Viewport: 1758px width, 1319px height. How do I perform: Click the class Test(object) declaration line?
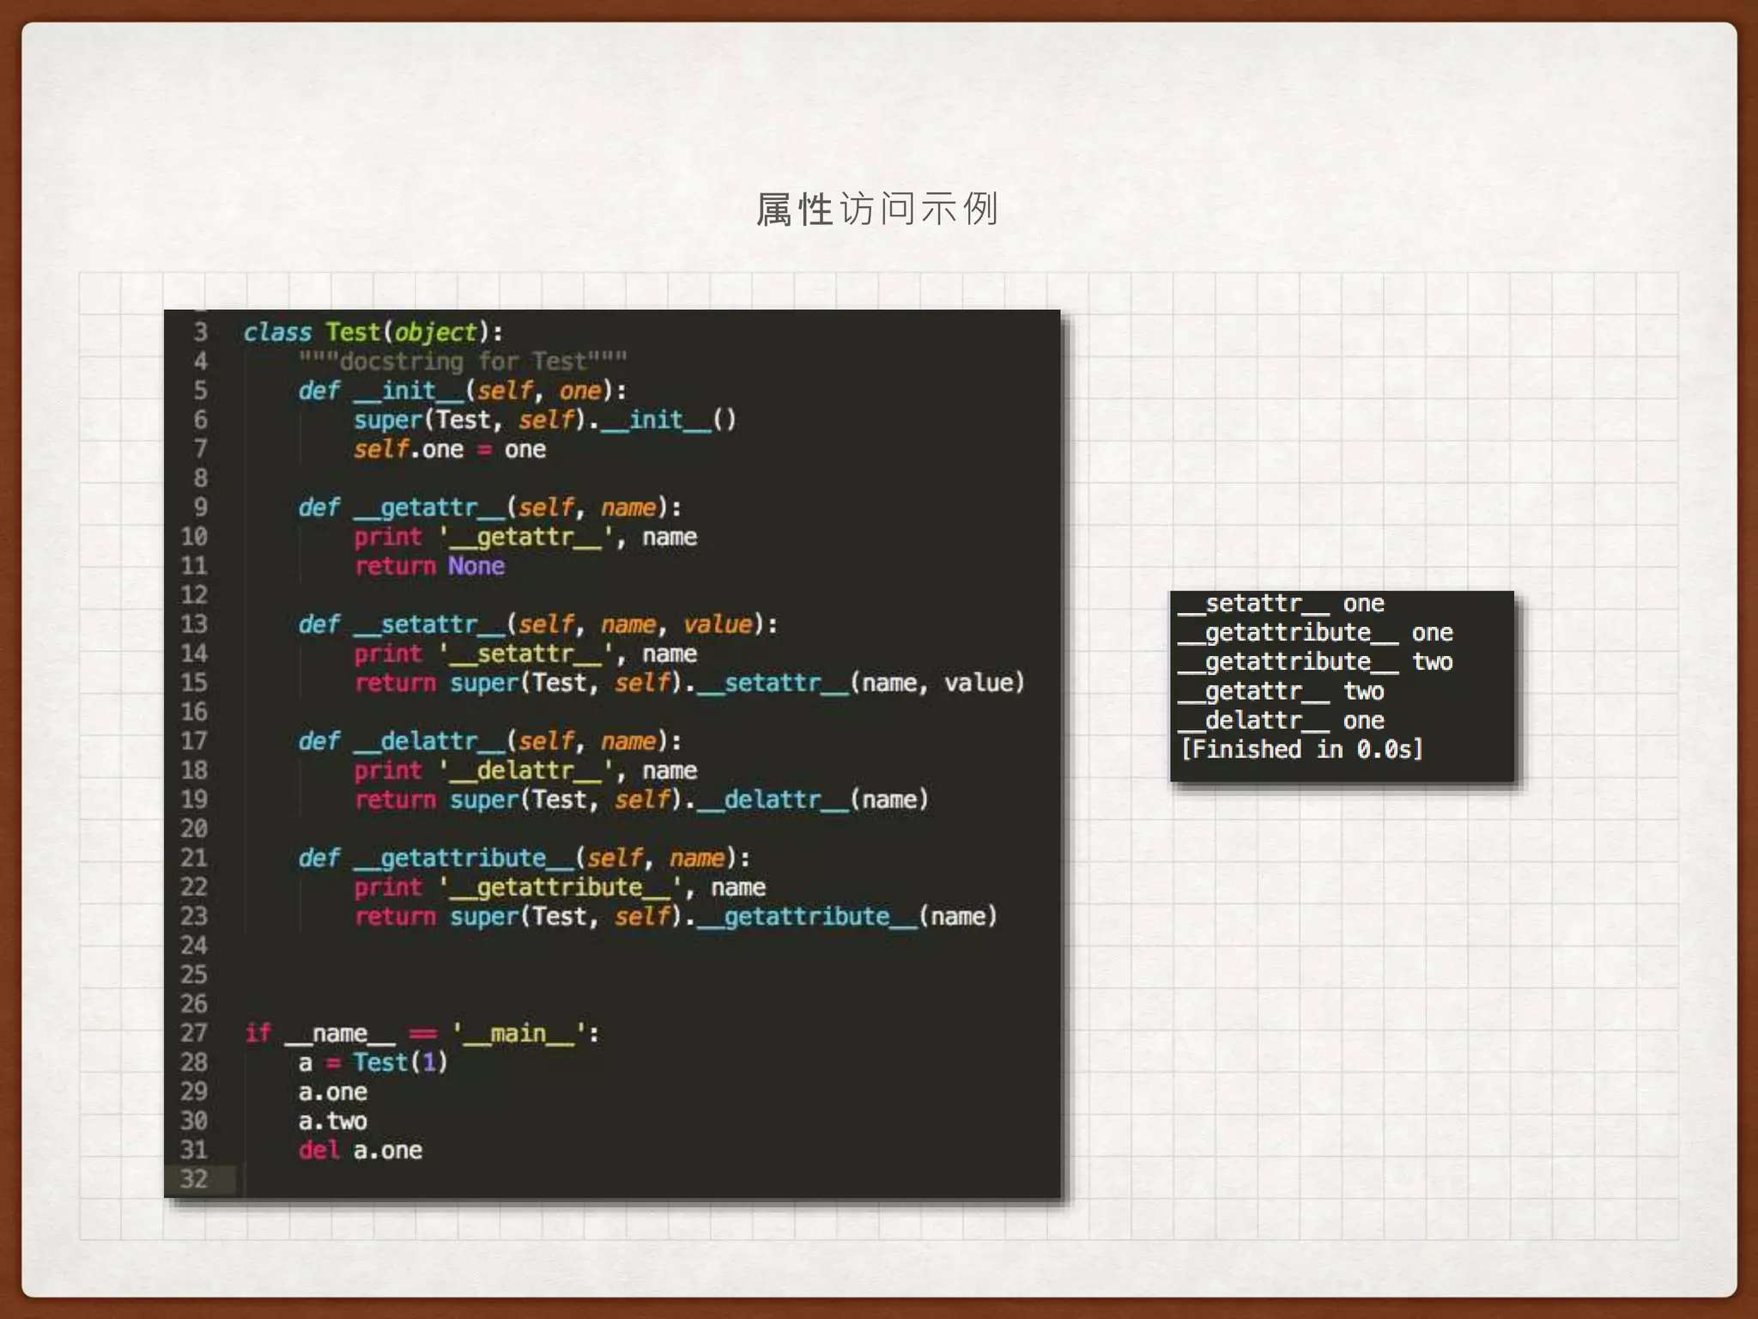click(x=373, y=332)
